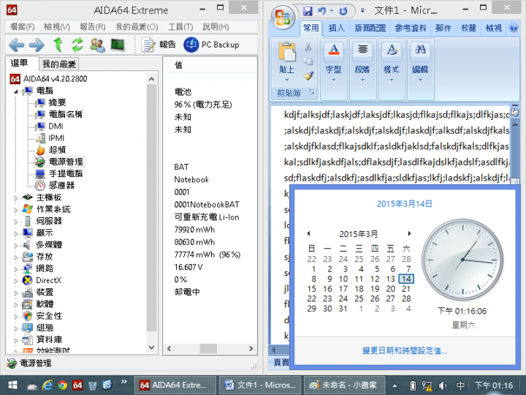Image resolution: width=526 pixels, height=395 pixels.
Task: Open the 字型 font group dropdown
Action: (x=333, y=80)
